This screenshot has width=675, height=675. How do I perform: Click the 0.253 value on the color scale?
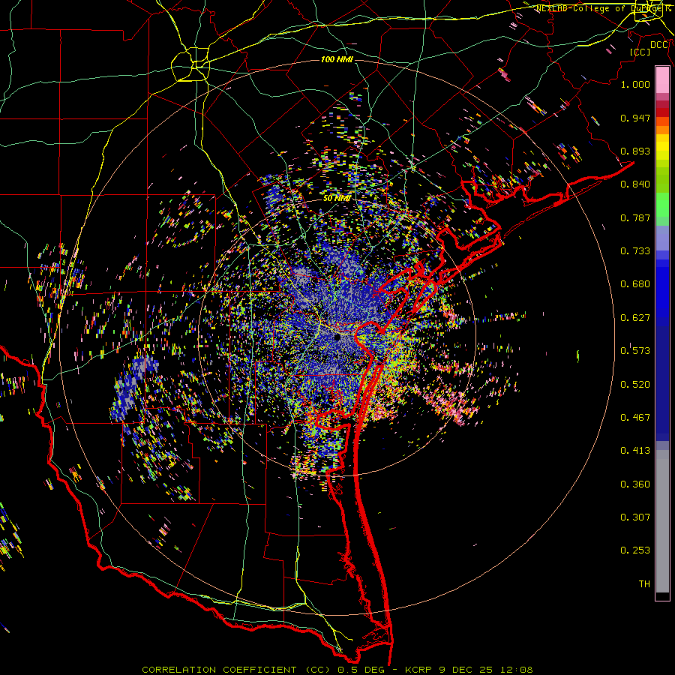635,550
